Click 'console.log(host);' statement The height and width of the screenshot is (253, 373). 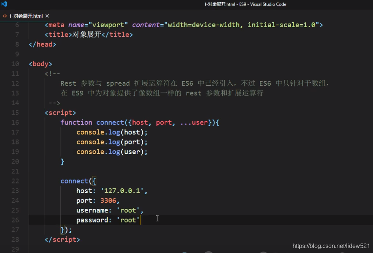tap(112, 132)
